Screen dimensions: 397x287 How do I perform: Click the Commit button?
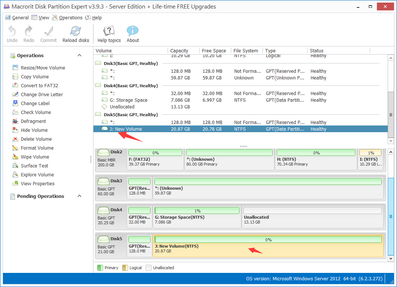(48, 33)
